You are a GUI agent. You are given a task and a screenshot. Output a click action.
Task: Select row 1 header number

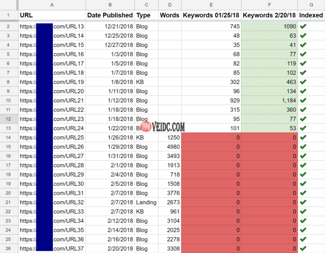8,15
